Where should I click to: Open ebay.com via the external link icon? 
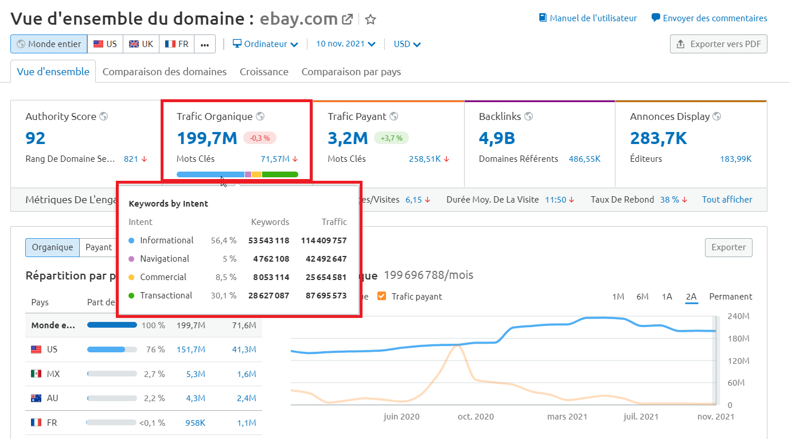346,18
